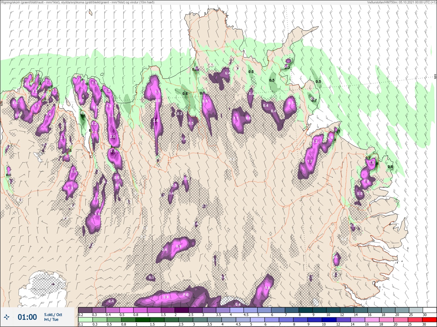Click the 01:00 forecast time label

tap(27, 317)
